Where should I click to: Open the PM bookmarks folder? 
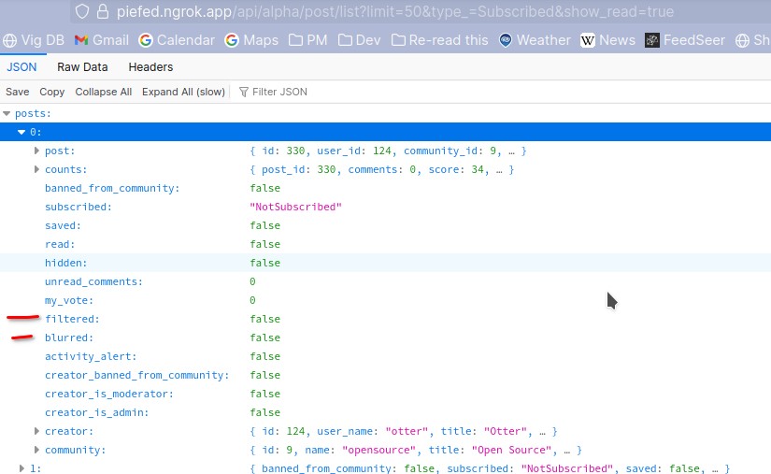[x=307, y=40]
